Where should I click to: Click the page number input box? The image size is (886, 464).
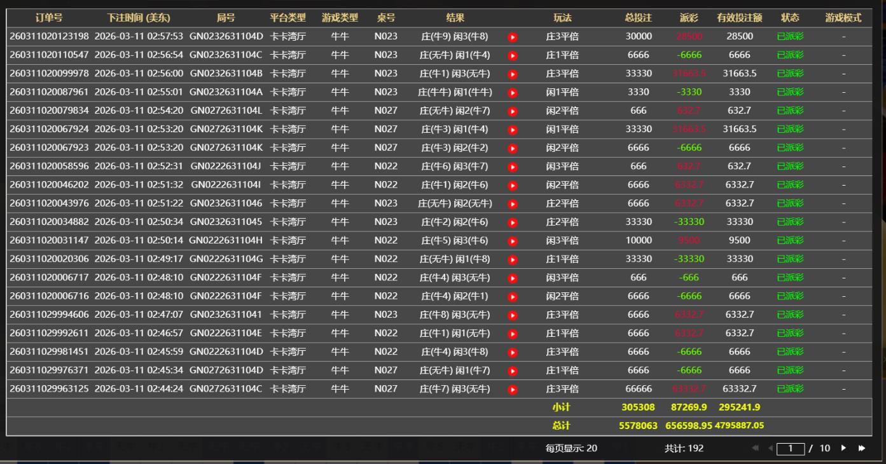(x=791, y=448)
